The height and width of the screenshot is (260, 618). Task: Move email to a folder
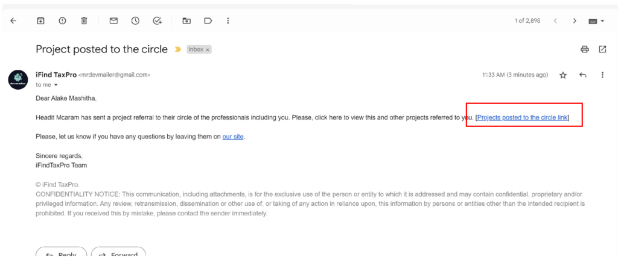(x=186, y=20)
